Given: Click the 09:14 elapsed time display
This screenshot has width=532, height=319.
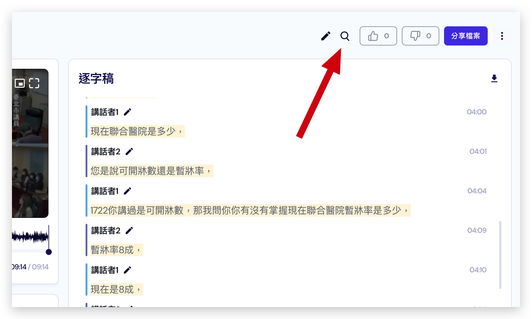Looking at the screenshot, I should (x=19, y=267).
